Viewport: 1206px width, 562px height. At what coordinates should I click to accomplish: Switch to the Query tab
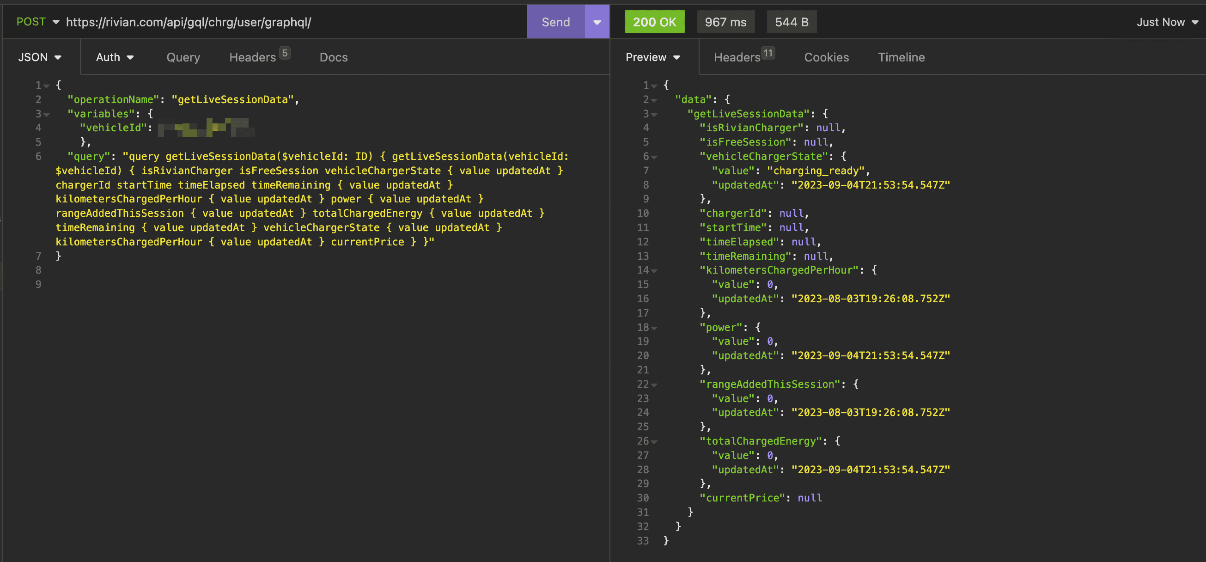pos(183,57)
